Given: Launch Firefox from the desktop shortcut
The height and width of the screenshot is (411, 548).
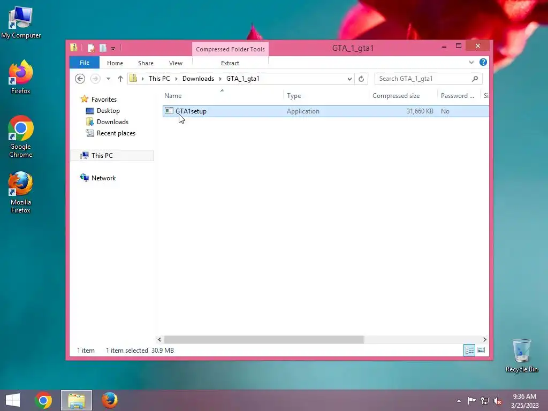Looking at the screenshot, I should 21,77.
